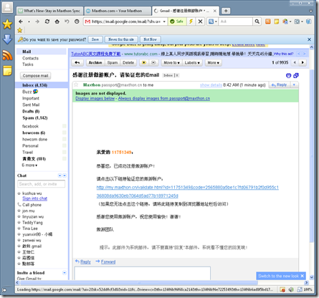Reload the page with the refresh icon

point(47,21)
